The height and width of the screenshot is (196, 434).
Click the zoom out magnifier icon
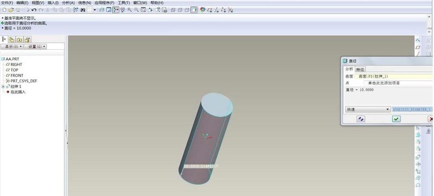(137, 10)
